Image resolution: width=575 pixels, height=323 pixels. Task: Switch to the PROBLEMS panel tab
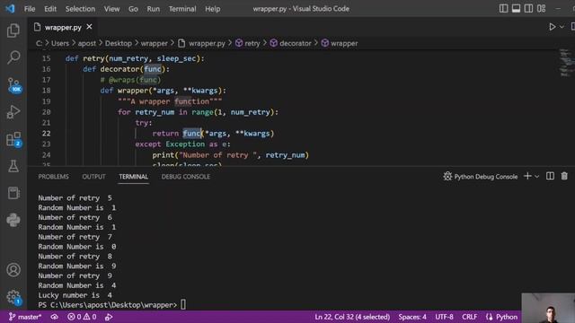pos(54,177)
